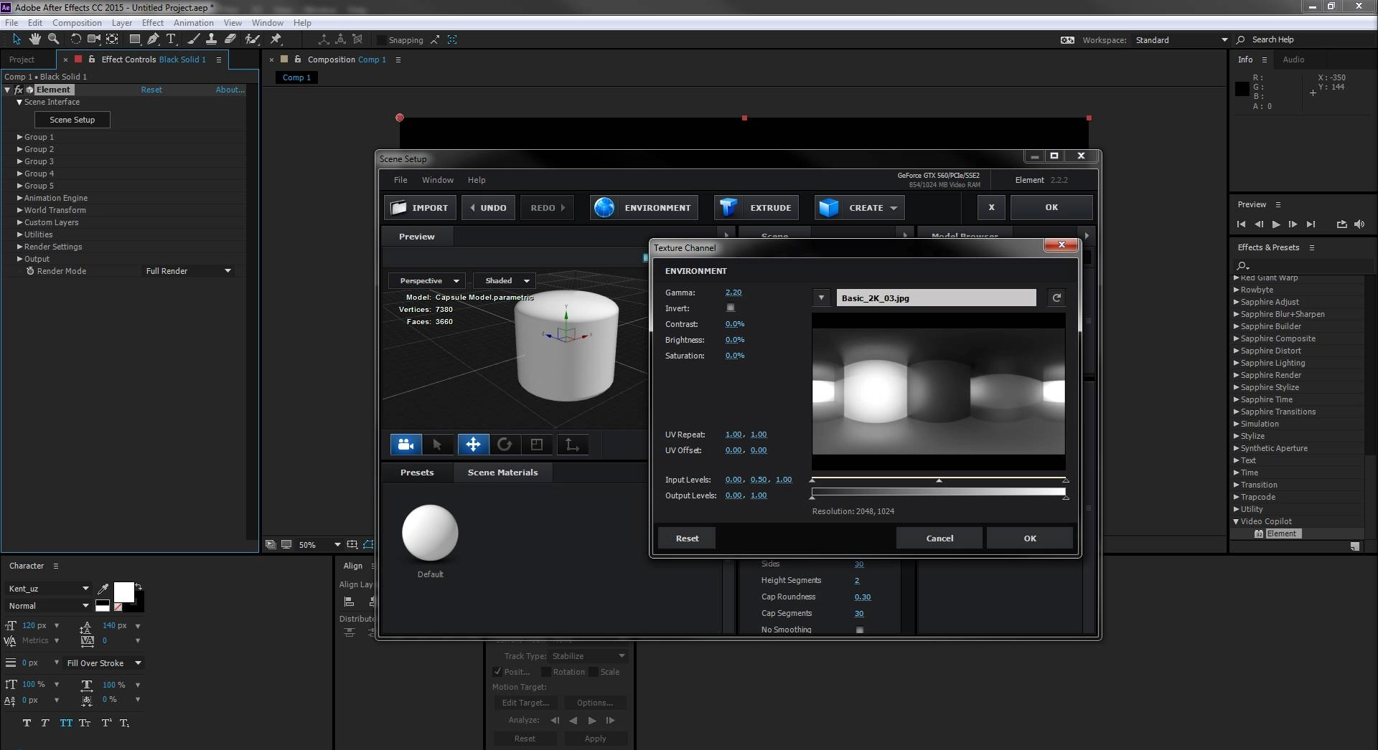1378x750 pixels.
Task: Click the Input Levels midpoint slider marker
Action: pos(939,480)
